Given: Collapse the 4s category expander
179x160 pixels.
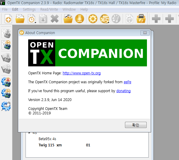Looking at the screenshot, I should [x=29, y=133].
